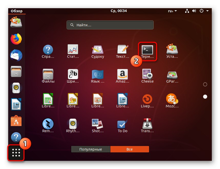Viewport: 220px width, 169px height.
Task: Expand the network status menu
Action: pos(187,11)
